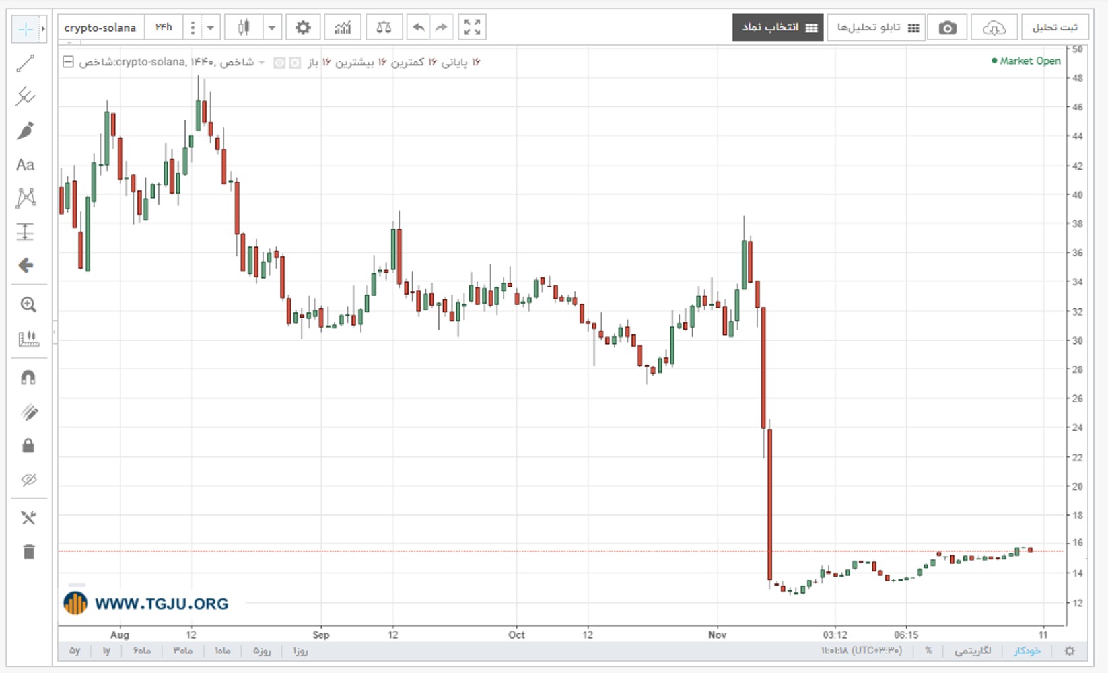Open the compare symbols scales icon

tap(384, 28)
